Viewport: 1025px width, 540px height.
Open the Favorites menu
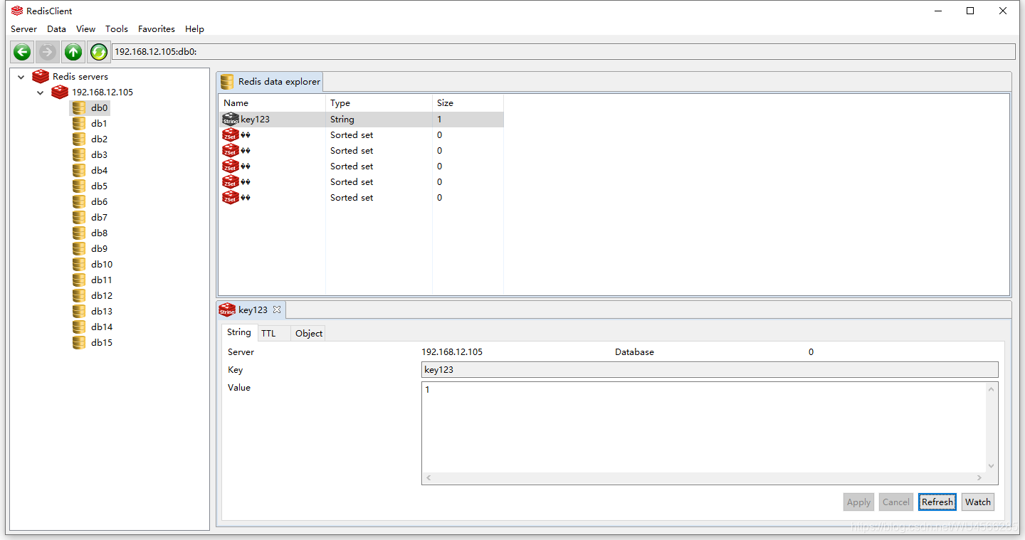[x=157, y=29]
